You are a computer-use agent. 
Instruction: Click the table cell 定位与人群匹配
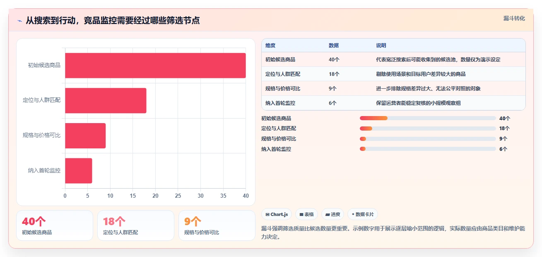coord(283,74)
